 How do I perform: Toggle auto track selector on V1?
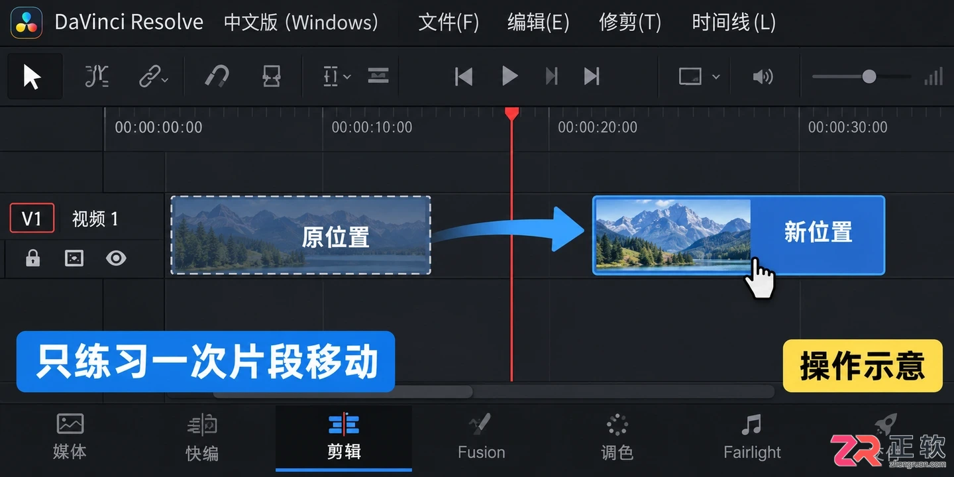pyautogui.click(x=74, y=258)
